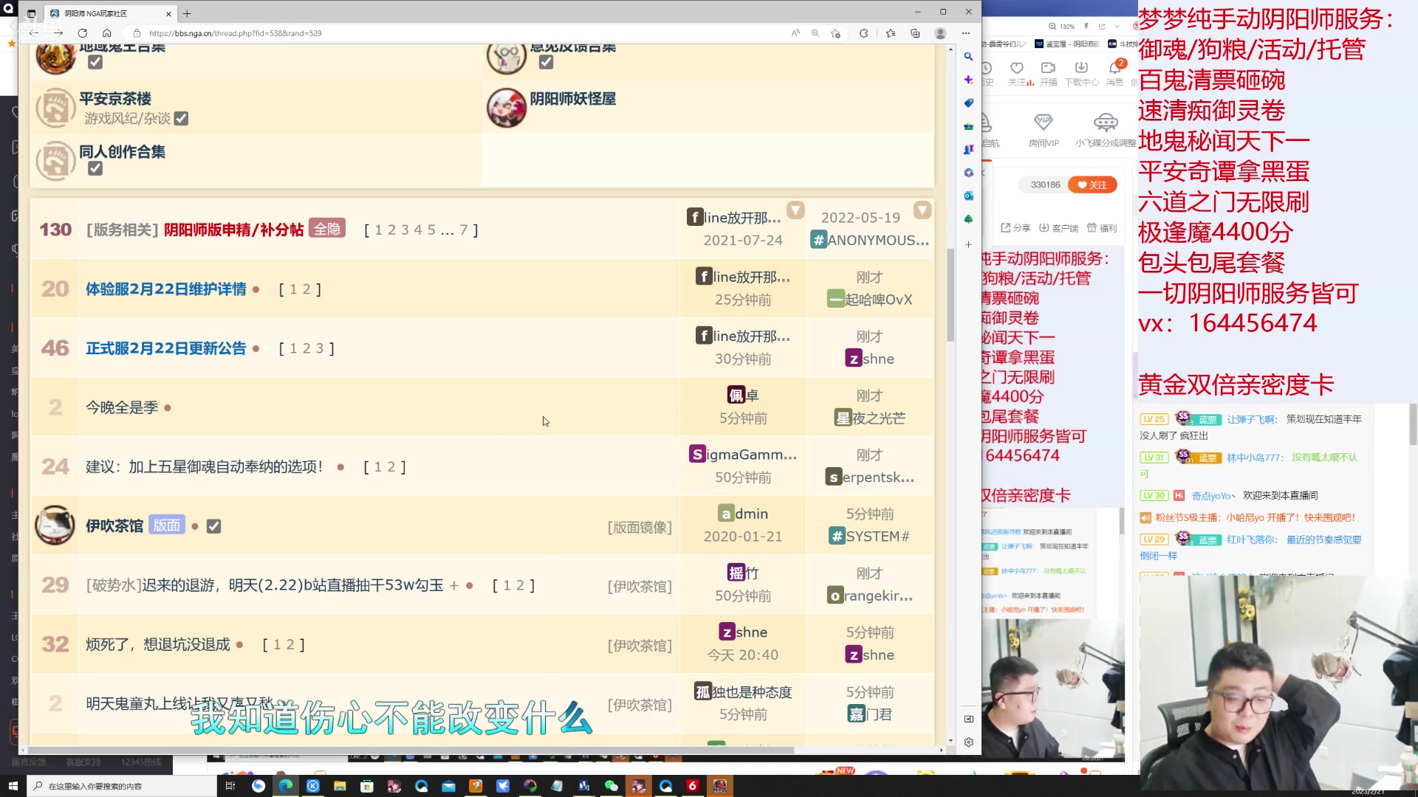The width and height of the screenshot is (1418, 797).
Task: Open 正式服2月22日更新公告 thread
Action: pos(165,348)
